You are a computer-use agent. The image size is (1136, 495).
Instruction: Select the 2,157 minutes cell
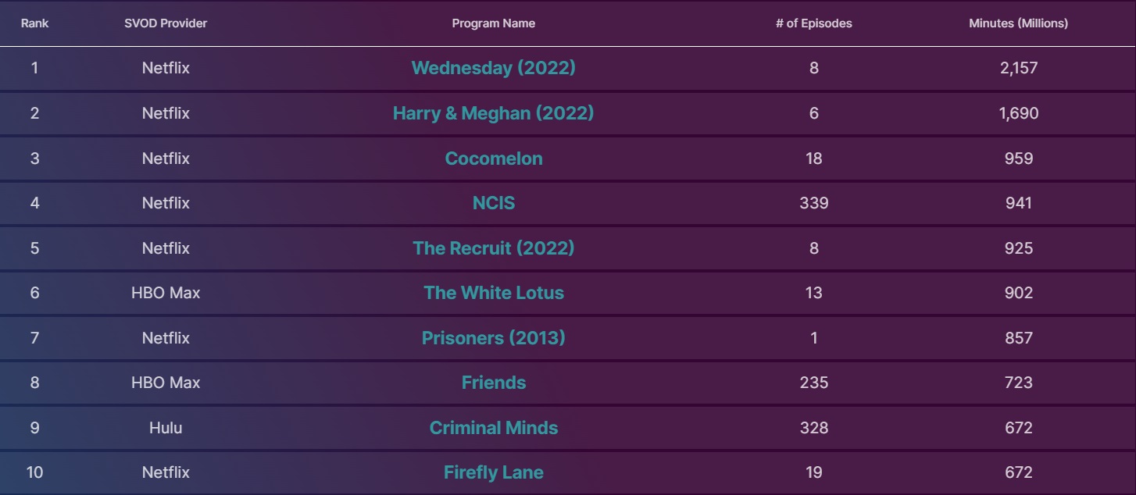coord(1018,68)
